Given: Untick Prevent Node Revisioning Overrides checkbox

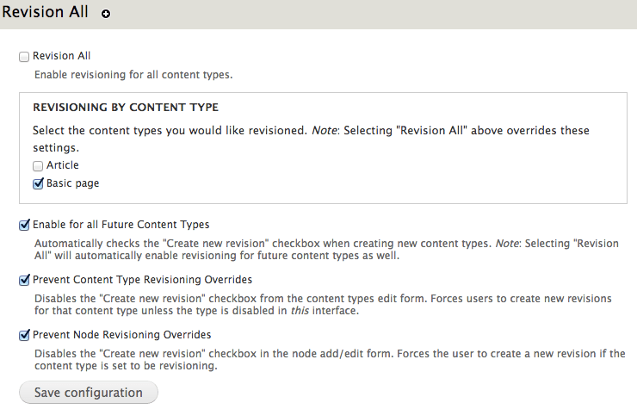Looking at the screenshot, I should pyautogui.click(x=24, y=335).
